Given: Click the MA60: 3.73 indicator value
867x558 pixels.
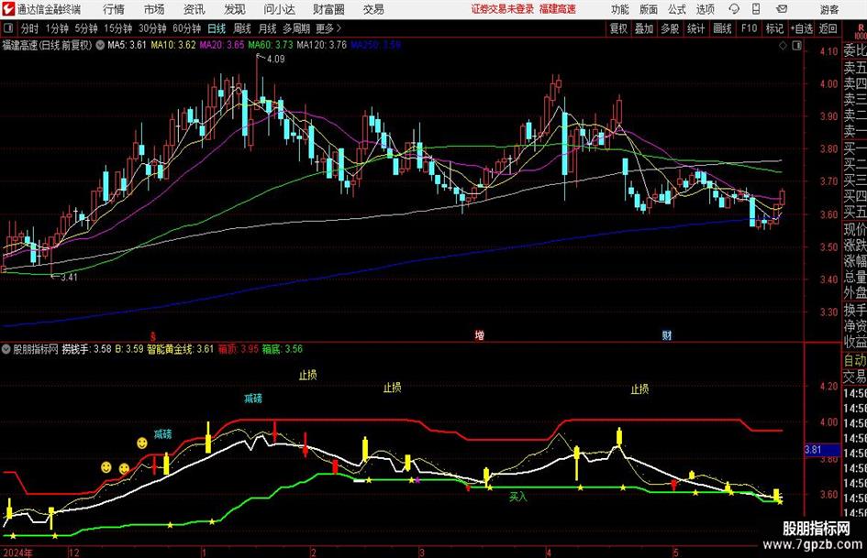Looking at the screenshot, I should click(x=271, y=45).
